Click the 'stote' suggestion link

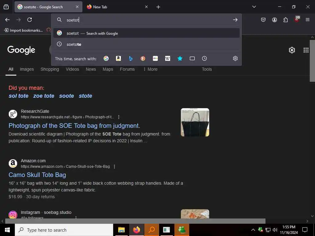tap(86, 96)
